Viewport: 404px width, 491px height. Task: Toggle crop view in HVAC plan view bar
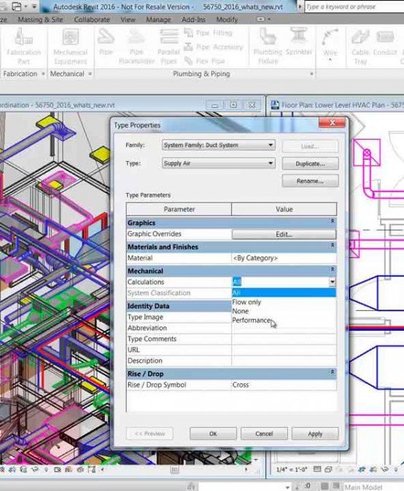click(362, 469)
